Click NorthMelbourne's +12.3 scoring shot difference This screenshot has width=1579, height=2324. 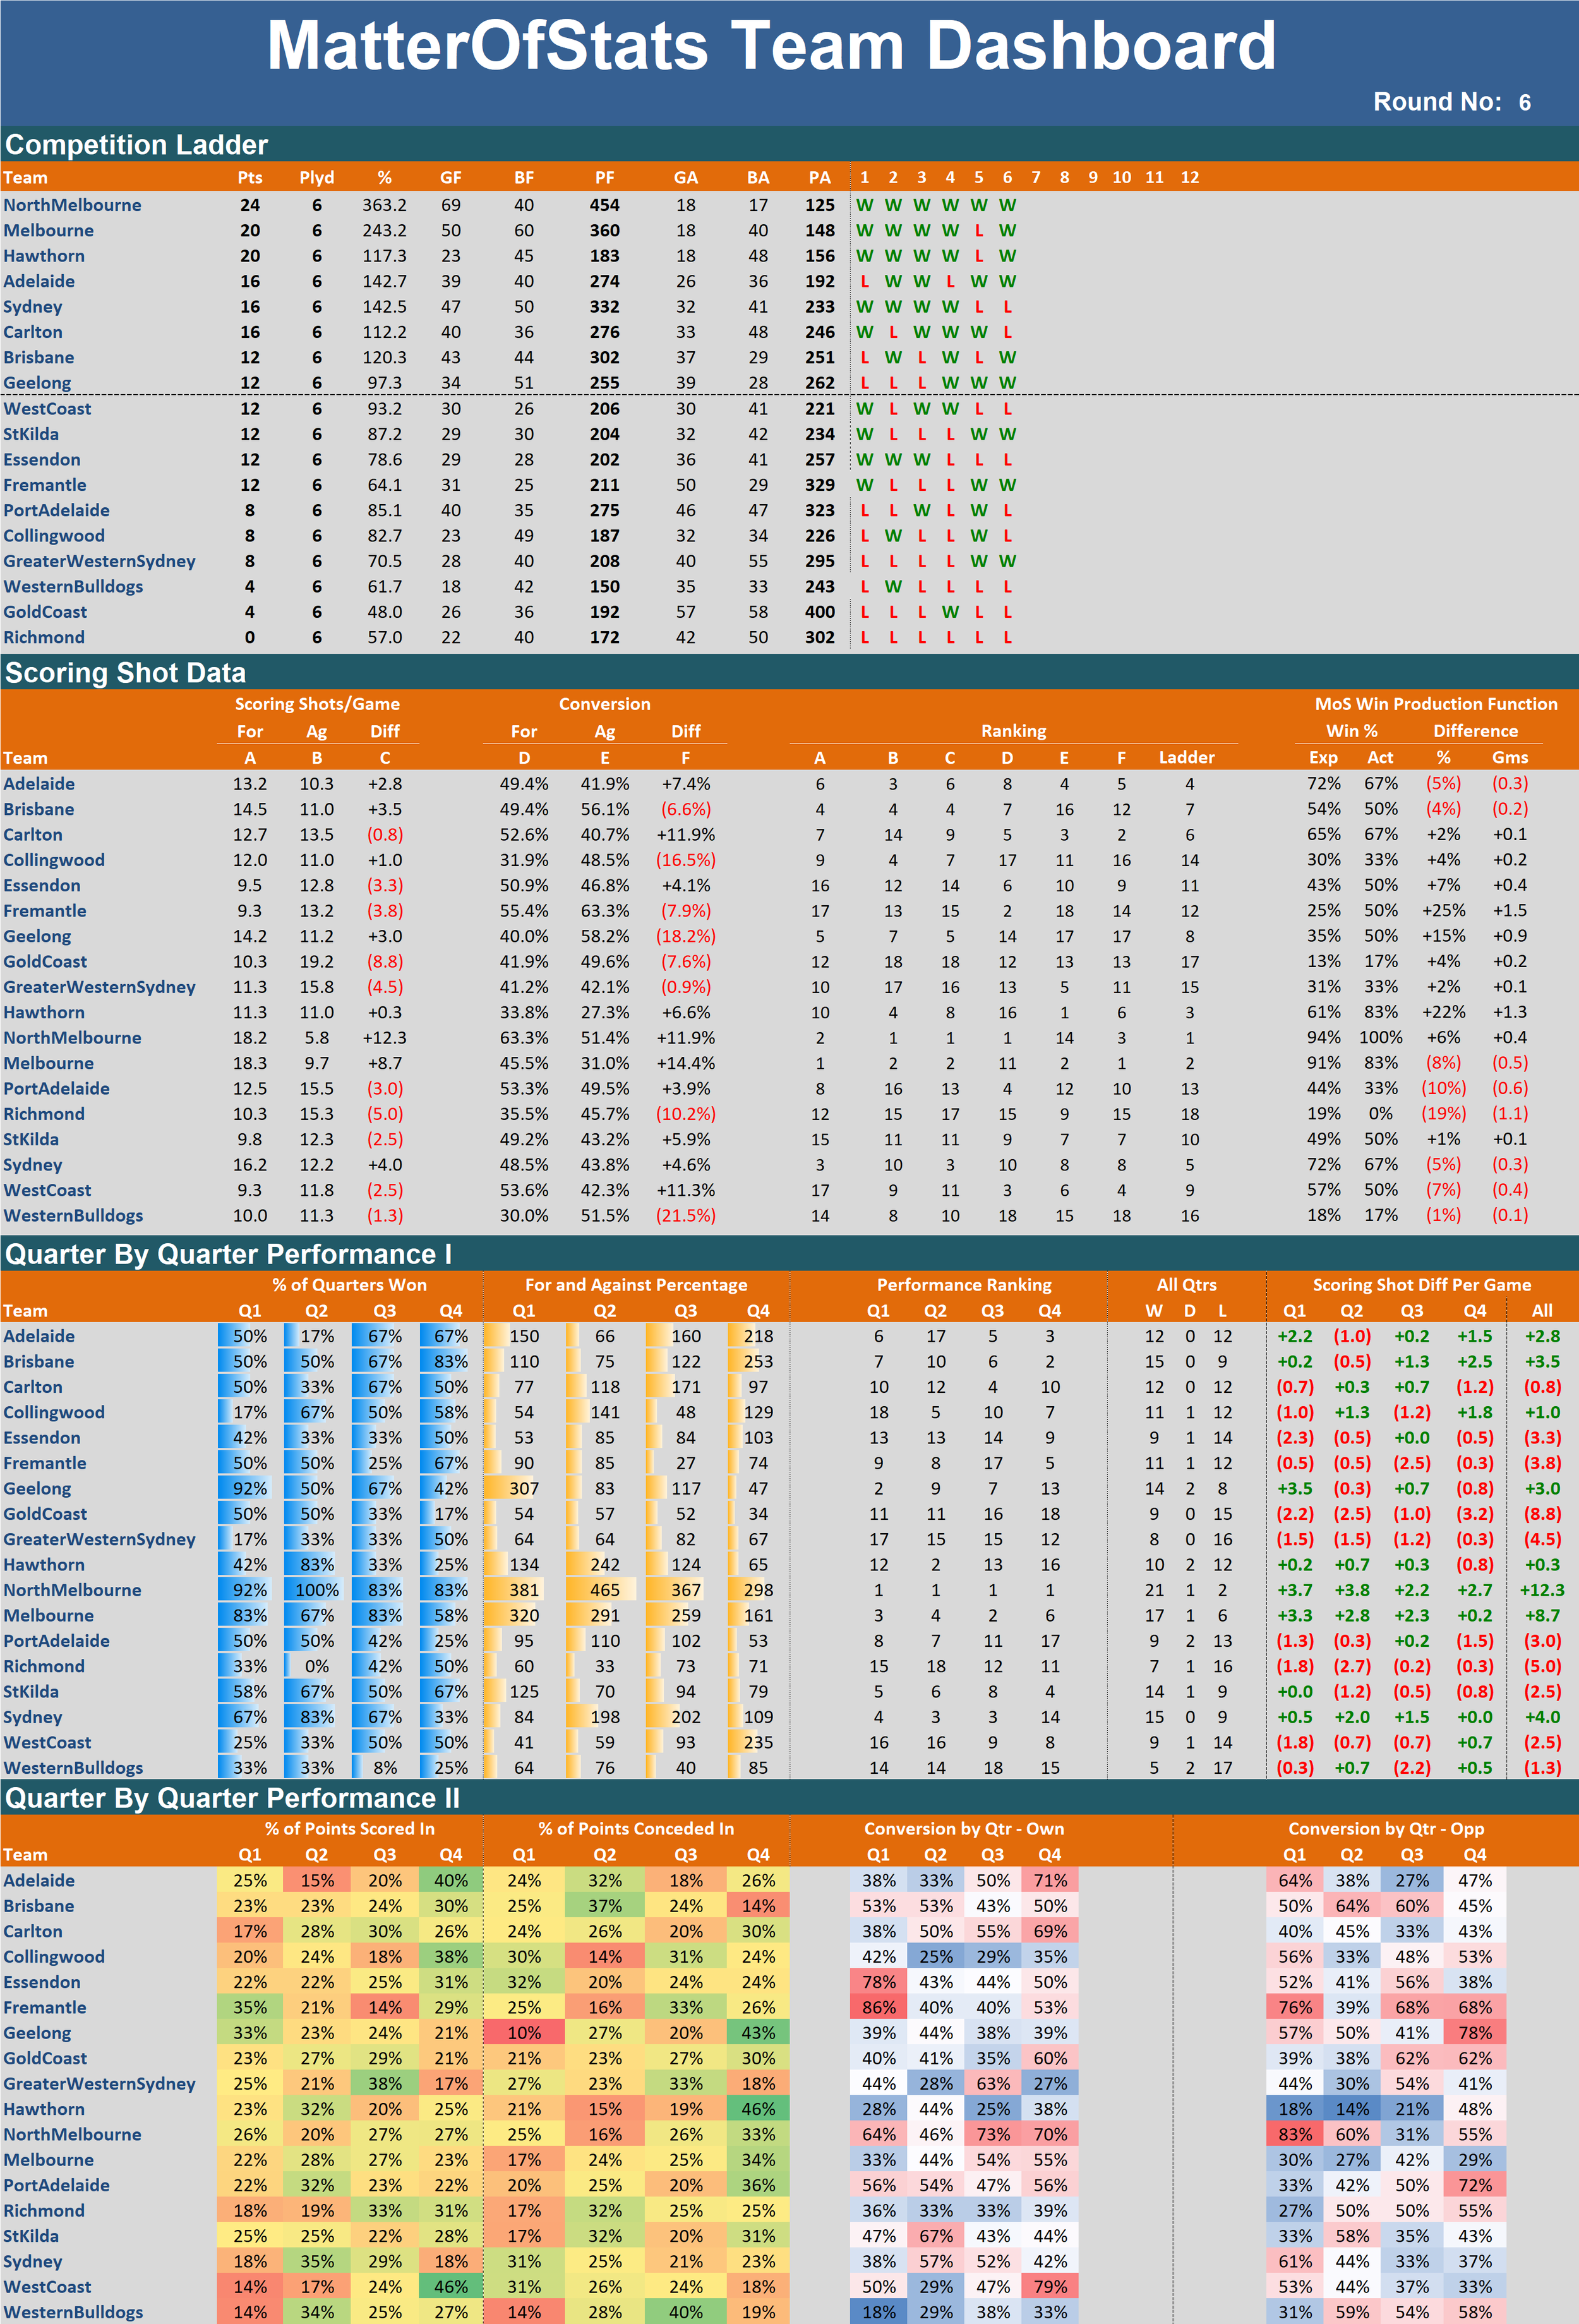384,1038
